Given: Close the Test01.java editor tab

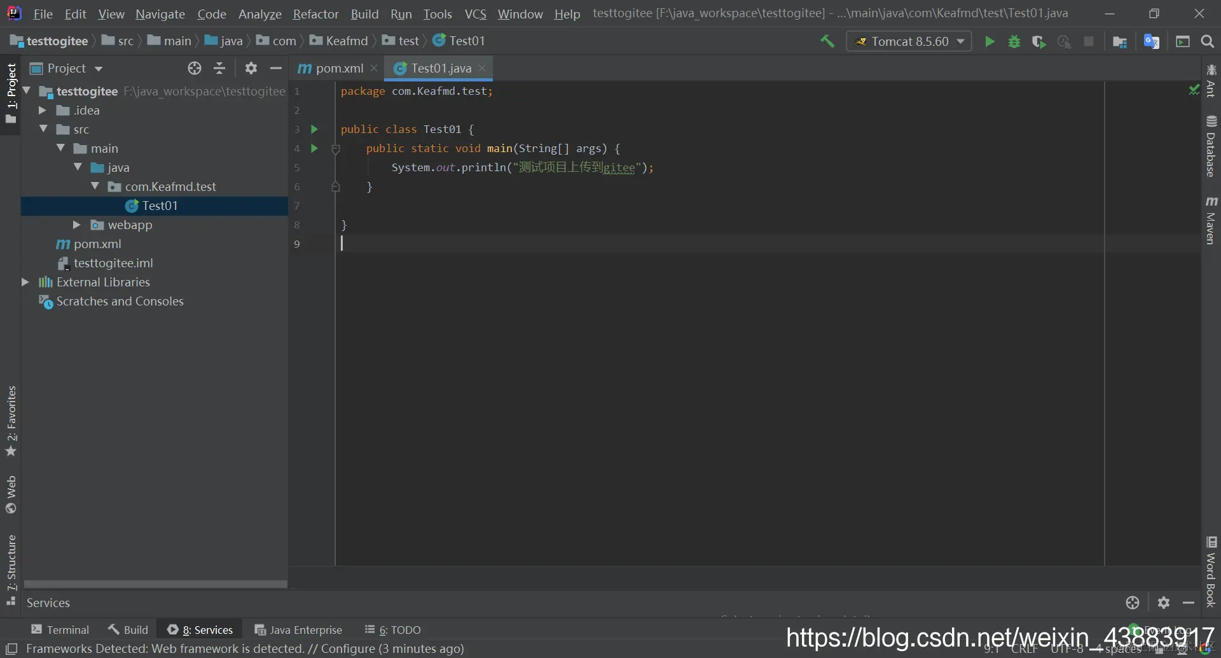Looking at the screenshot, I should 482,68.
